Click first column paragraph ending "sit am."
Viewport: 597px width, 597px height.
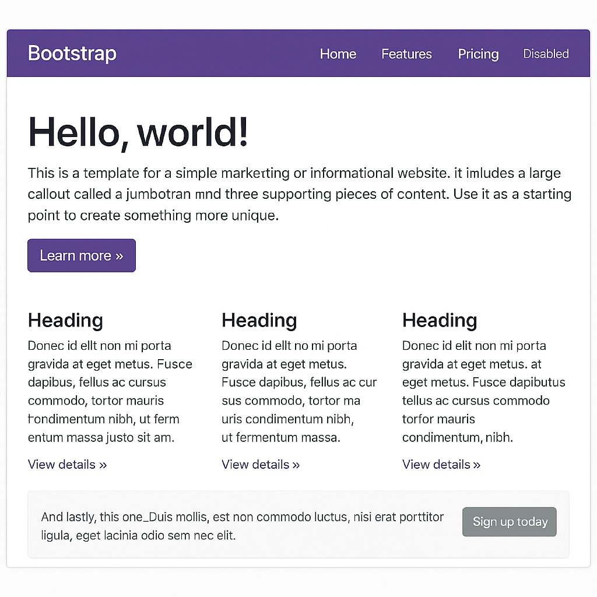click(110, 391)
